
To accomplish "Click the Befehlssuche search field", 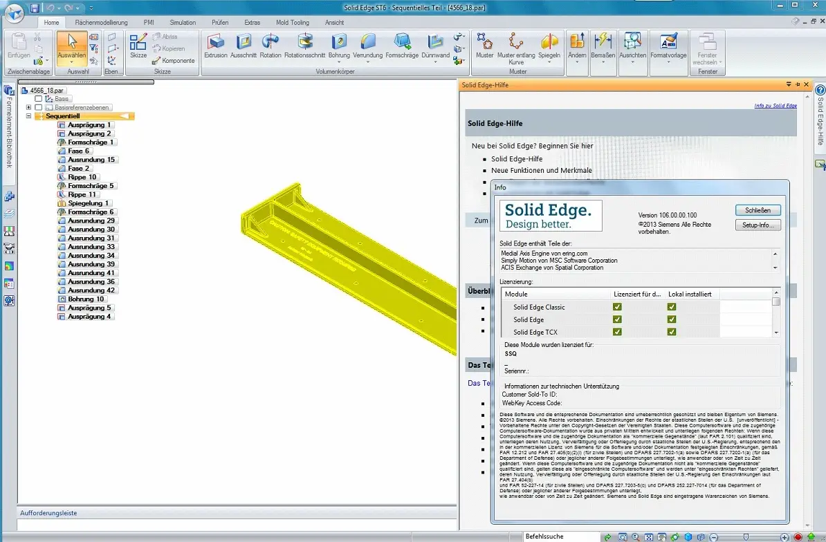I will (560, 536).
